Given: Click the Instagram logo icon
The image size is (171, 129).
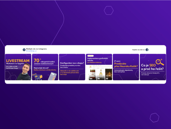Looking at the screenshot, I should tap(24, 50).
